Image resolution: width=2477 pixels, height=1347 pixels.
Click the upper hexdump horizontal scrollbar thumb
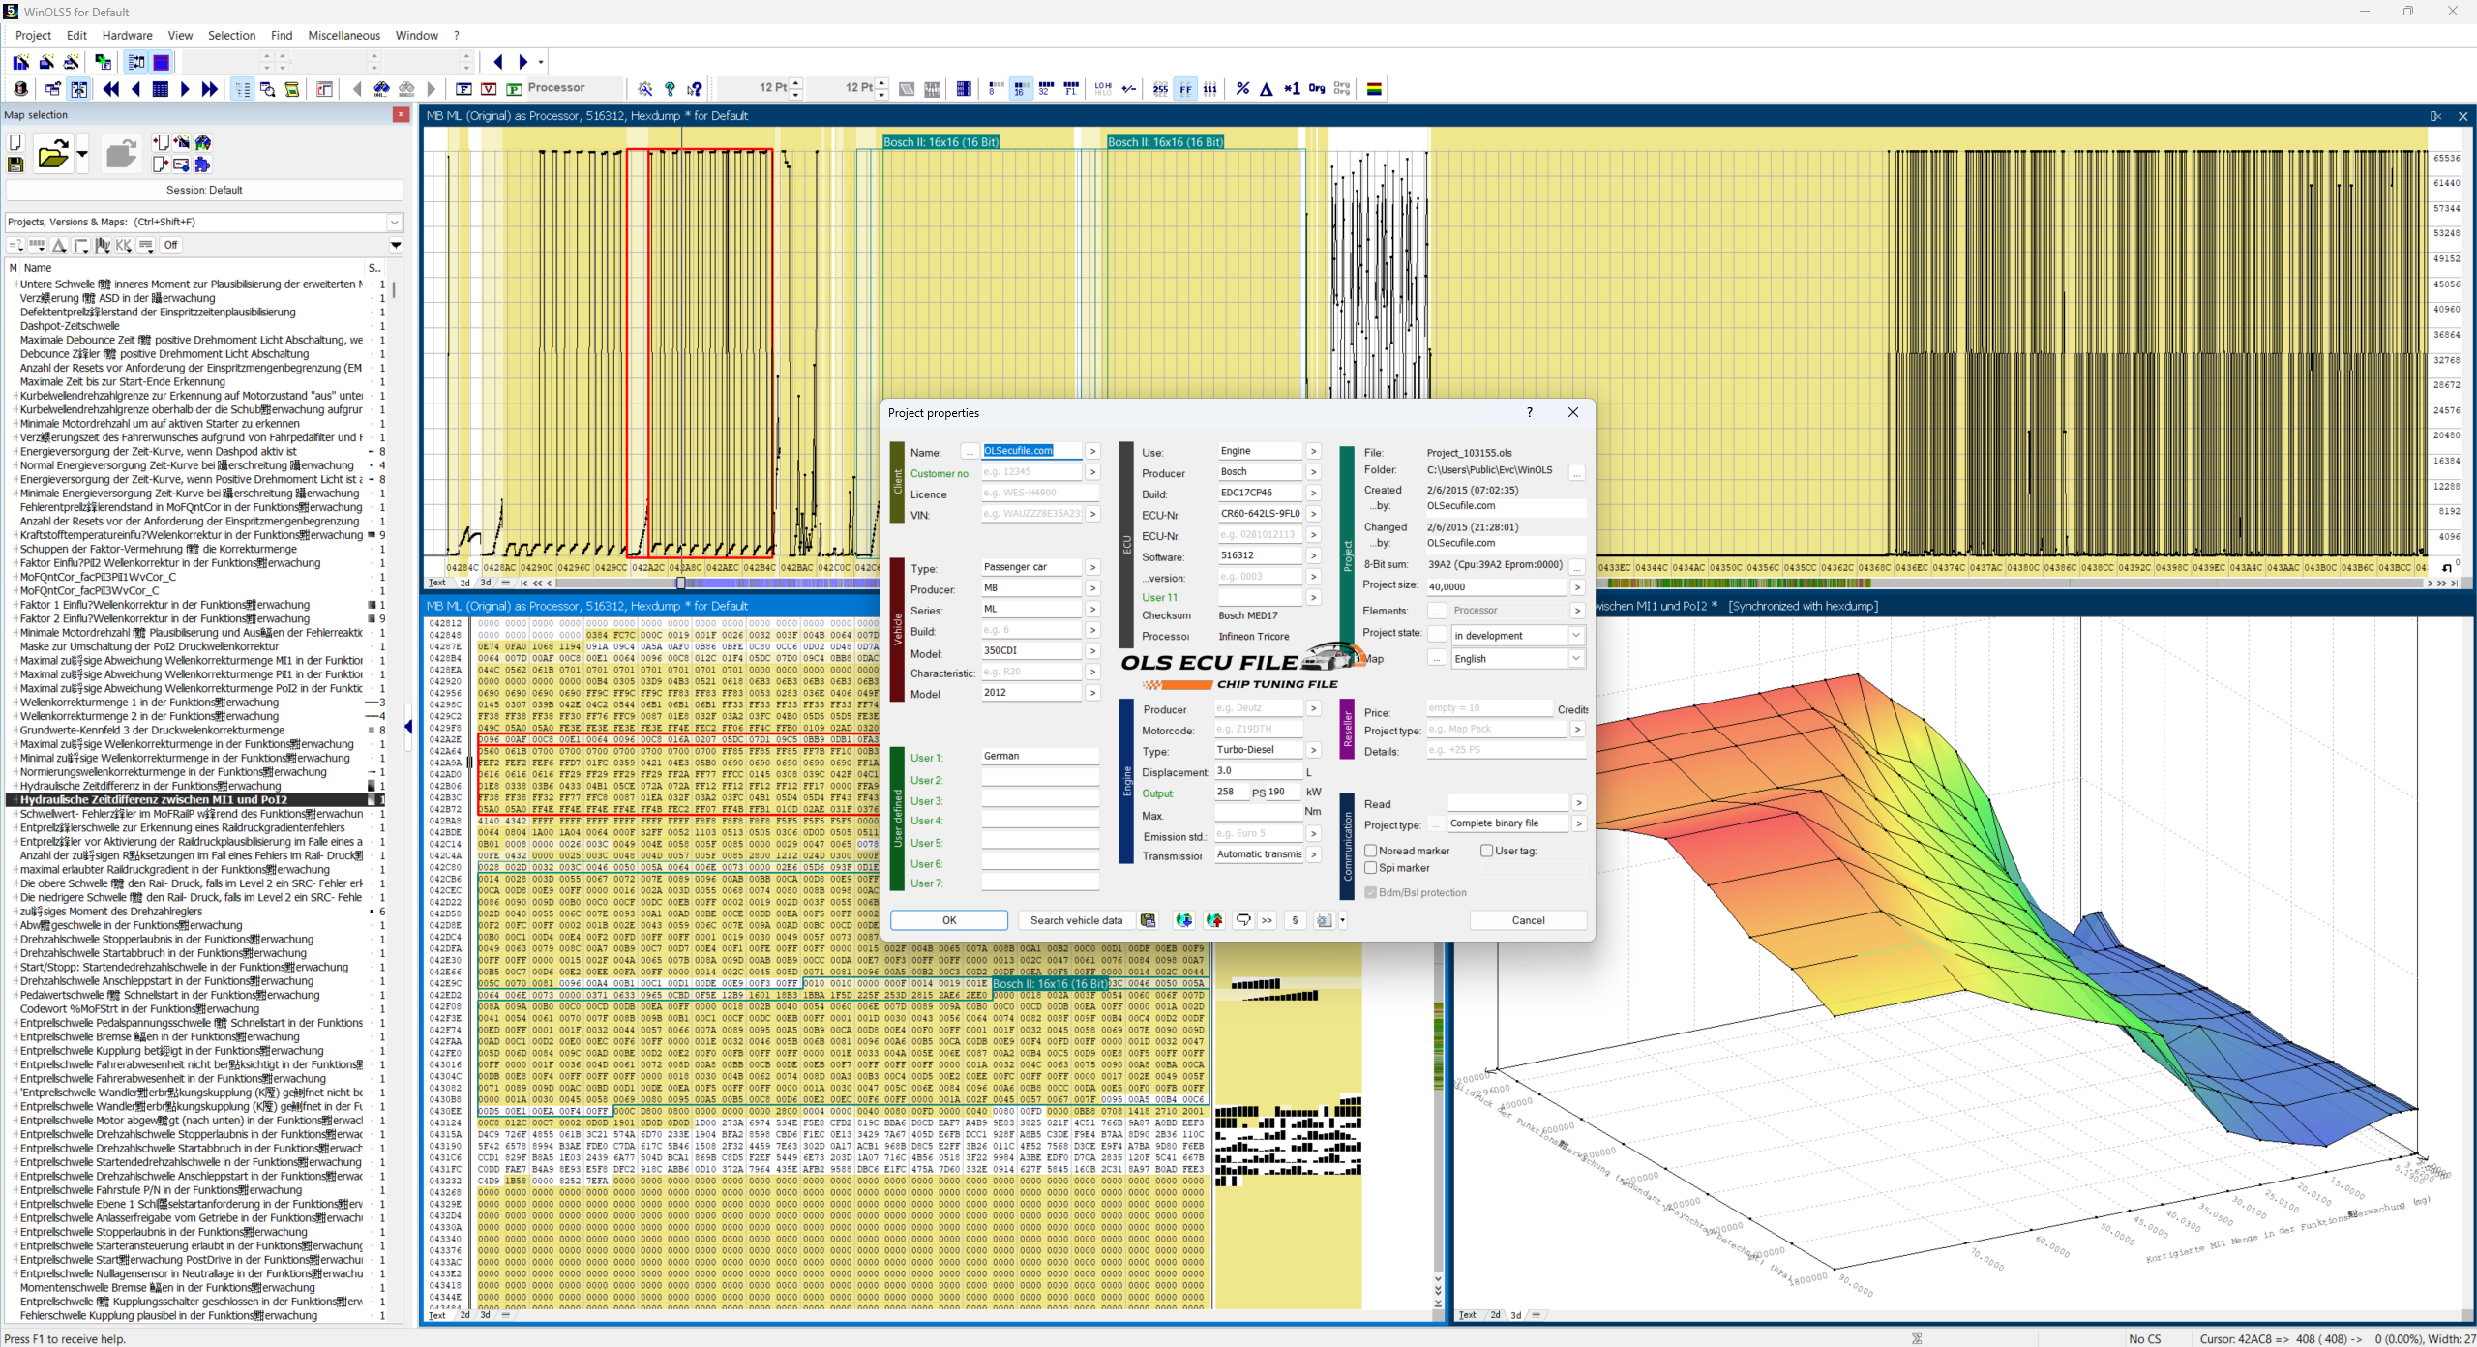[680, 583]
